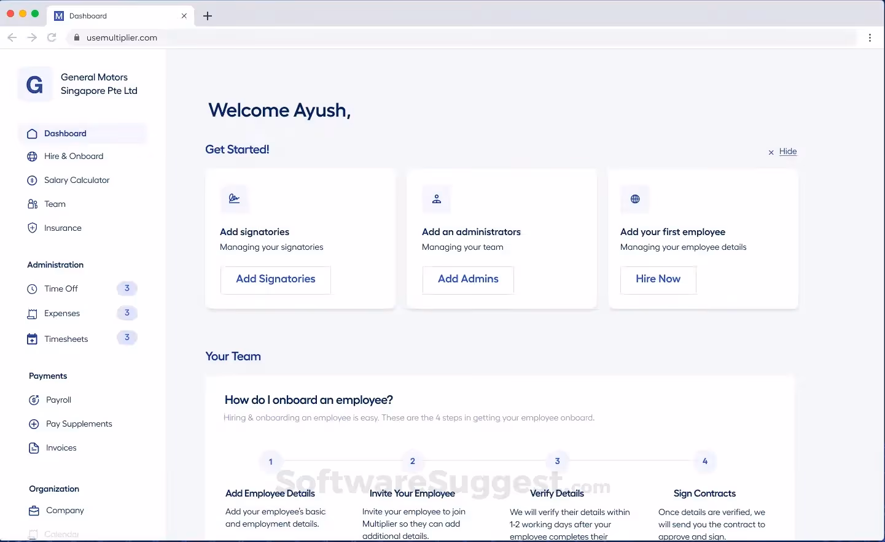
Task: Click the Timesheets calendar icon
Action: point(33,339)
